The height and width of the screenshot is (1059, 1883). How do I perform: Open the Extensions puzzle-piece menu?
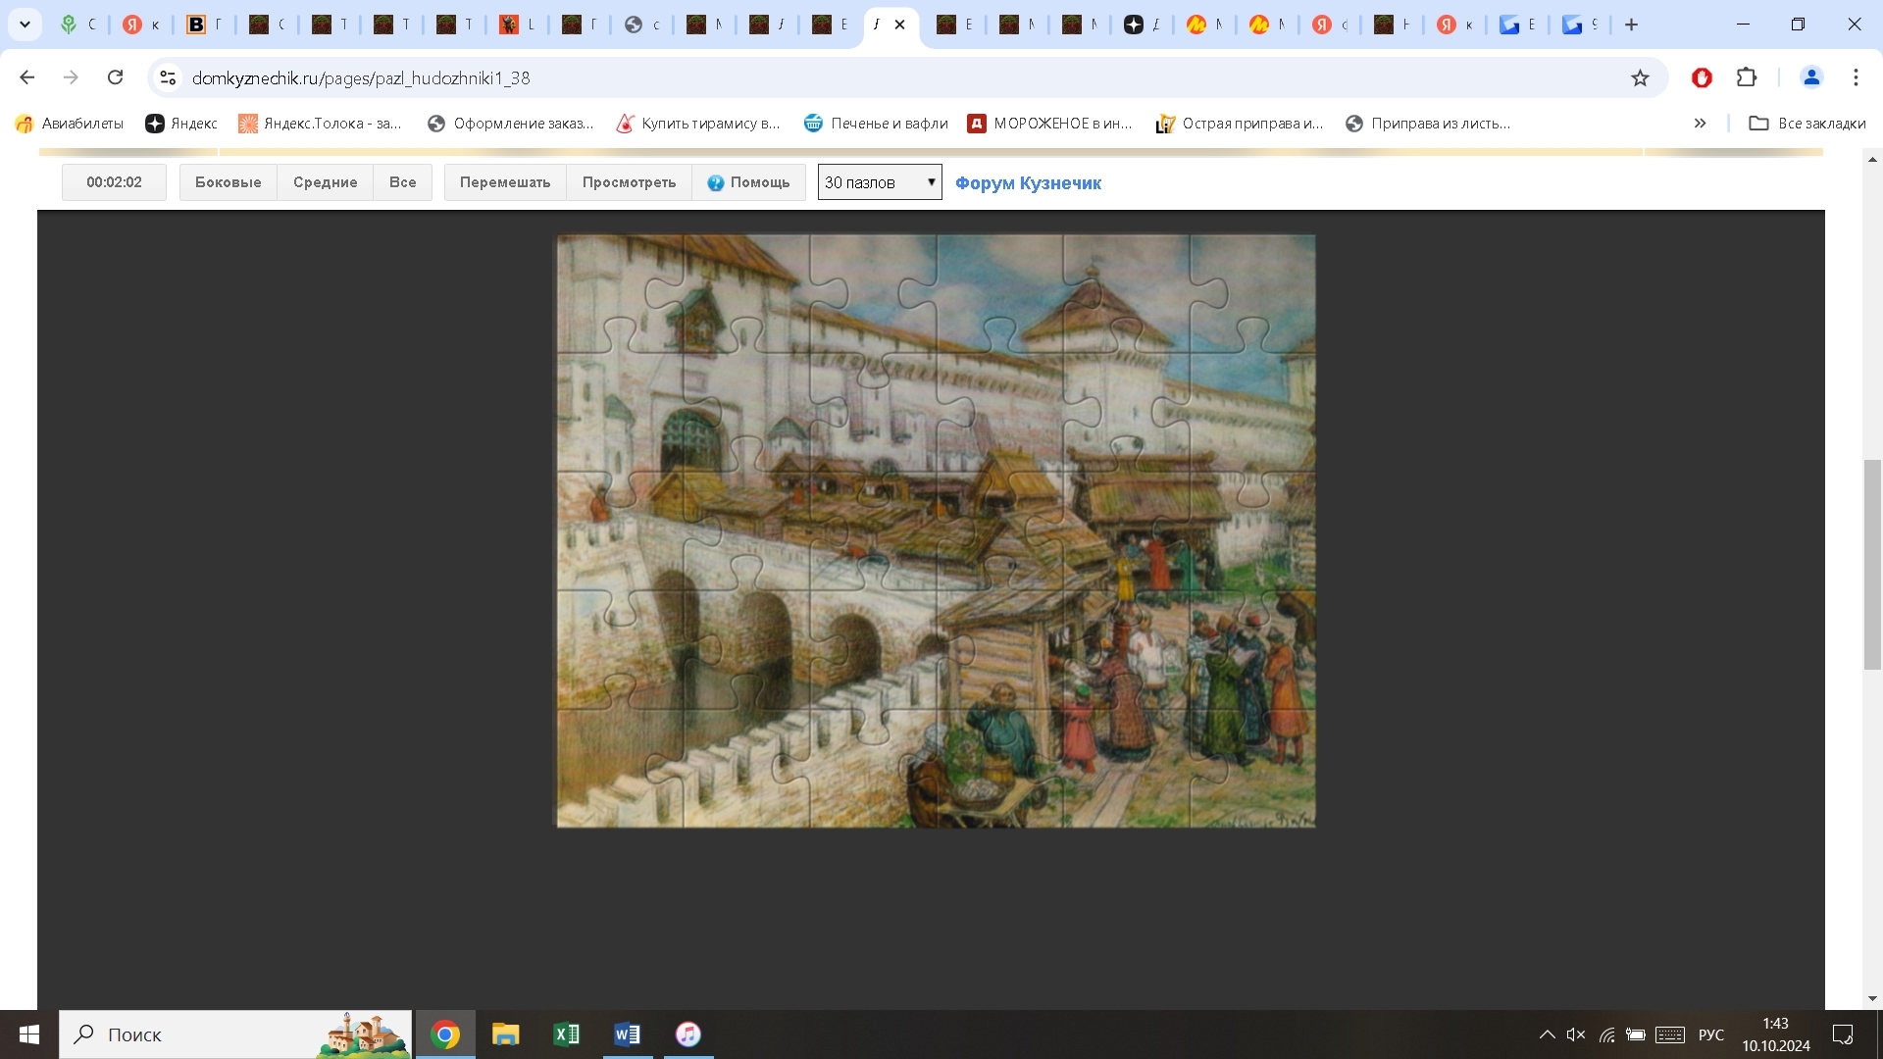pos(1747,77)
